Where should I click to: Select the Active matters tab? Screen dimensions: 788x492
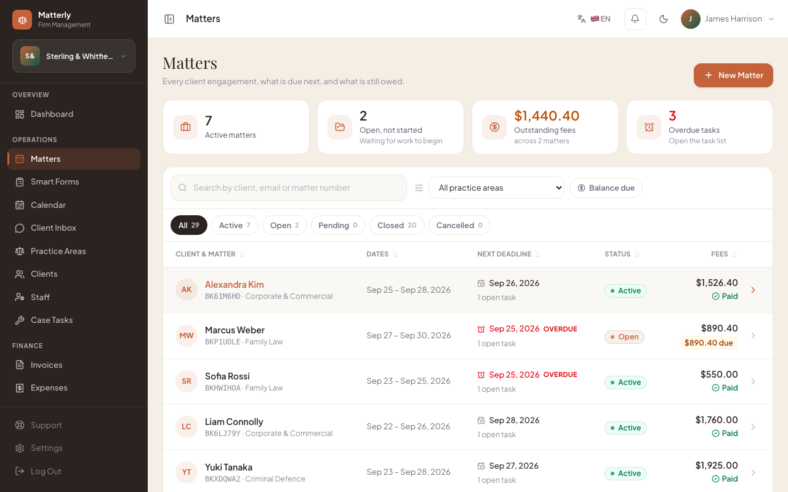235,225
